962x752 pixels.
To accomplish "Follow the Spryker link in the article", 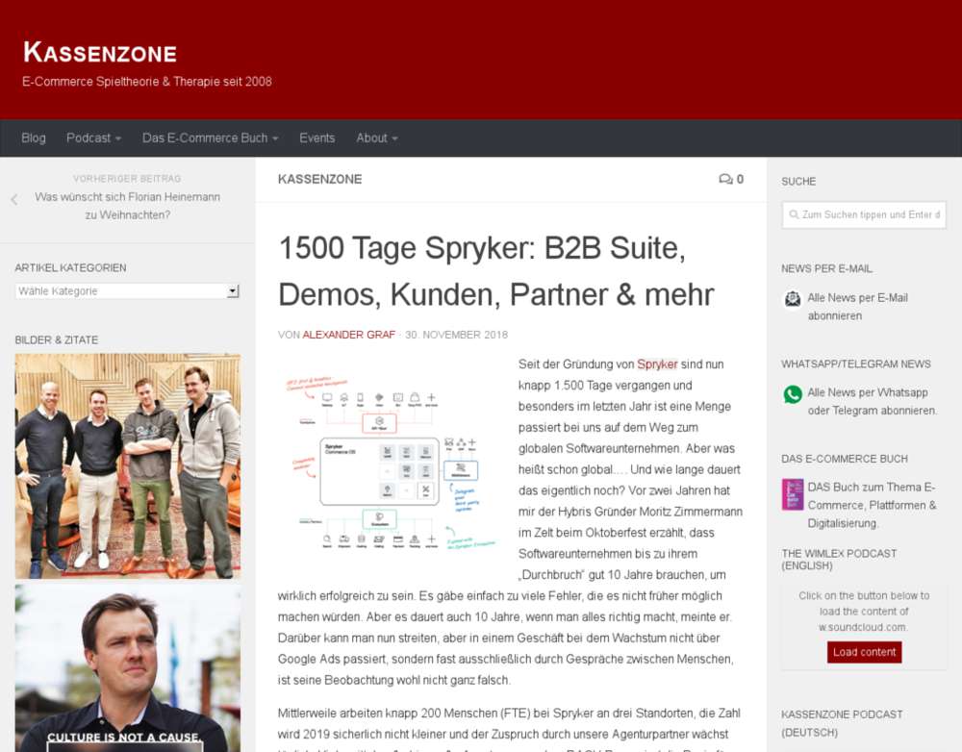I will click(657, 364).
